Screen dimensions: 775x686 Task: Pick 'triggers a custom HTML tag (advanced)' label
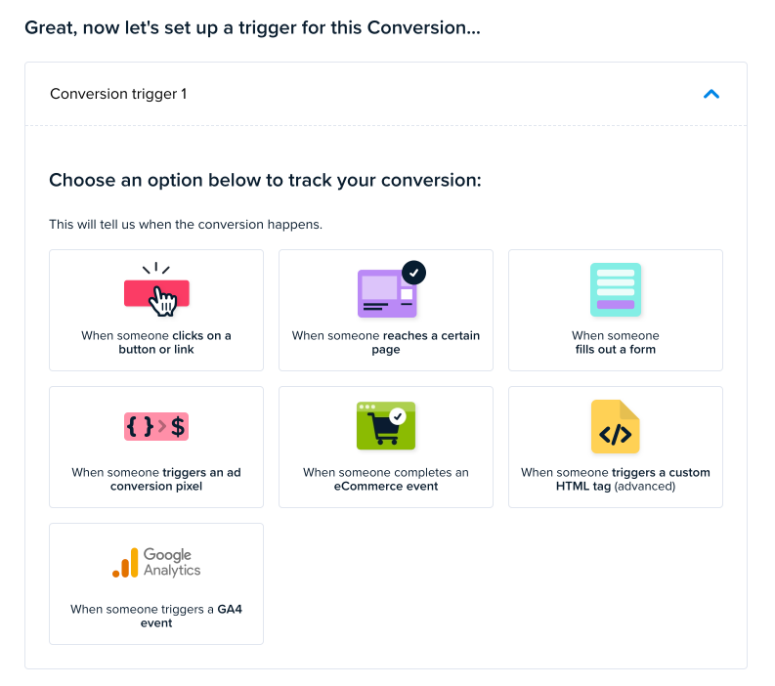click(x=616, y=479)
